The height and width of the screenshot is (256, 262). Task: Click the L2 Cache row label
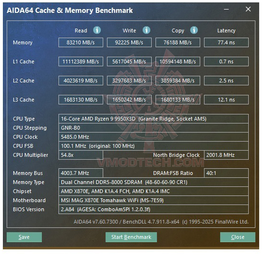[x=24, y=81]
